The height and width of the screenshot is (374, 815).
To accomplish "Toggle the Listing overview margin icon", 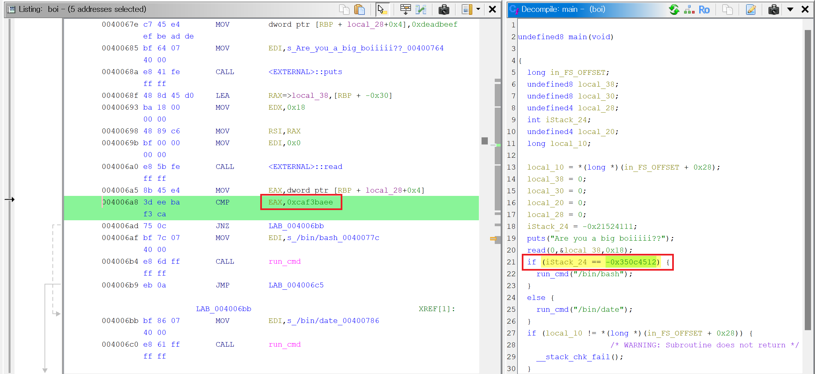I will click(x=466, y=10).
